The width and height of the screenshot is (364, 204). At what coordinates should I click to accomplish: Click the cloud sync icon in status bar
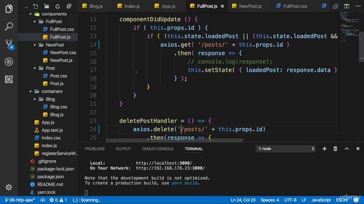pos(43,200)
